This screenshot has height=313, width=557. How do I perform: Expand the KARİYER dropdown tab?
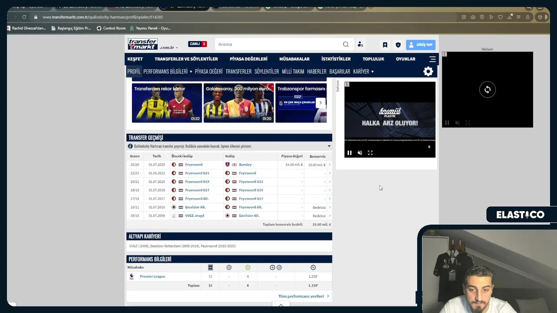[x=363, y=71]
